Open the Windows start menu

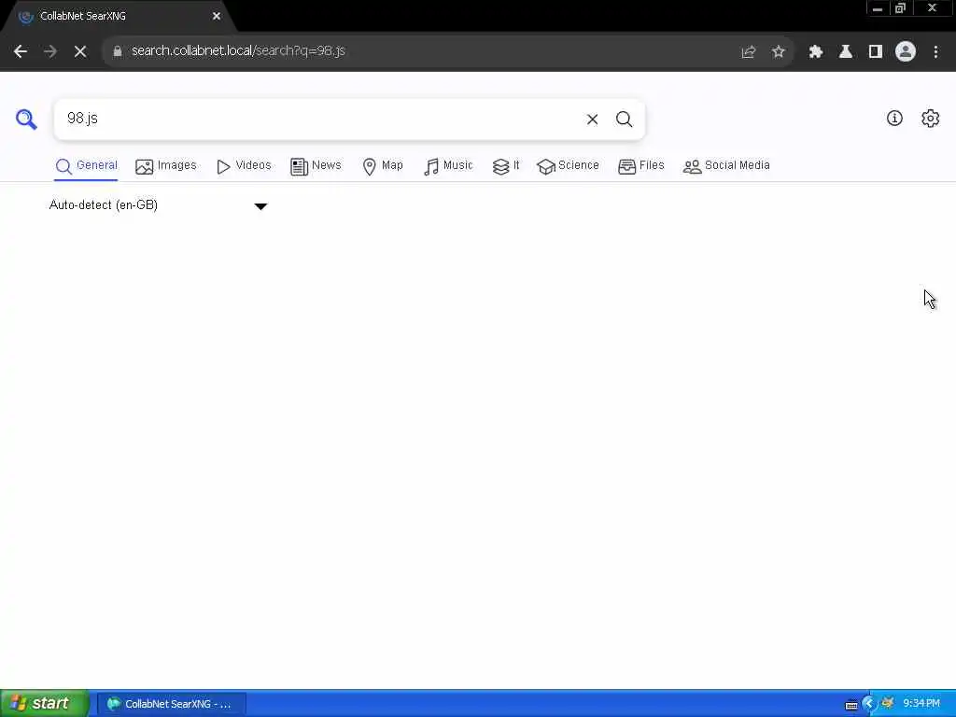(45, 704)
